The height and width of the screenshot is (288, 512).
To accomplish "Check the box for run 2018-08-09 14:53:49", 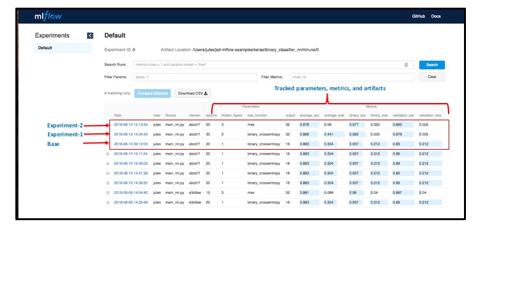I will click(x=108, y=202).
